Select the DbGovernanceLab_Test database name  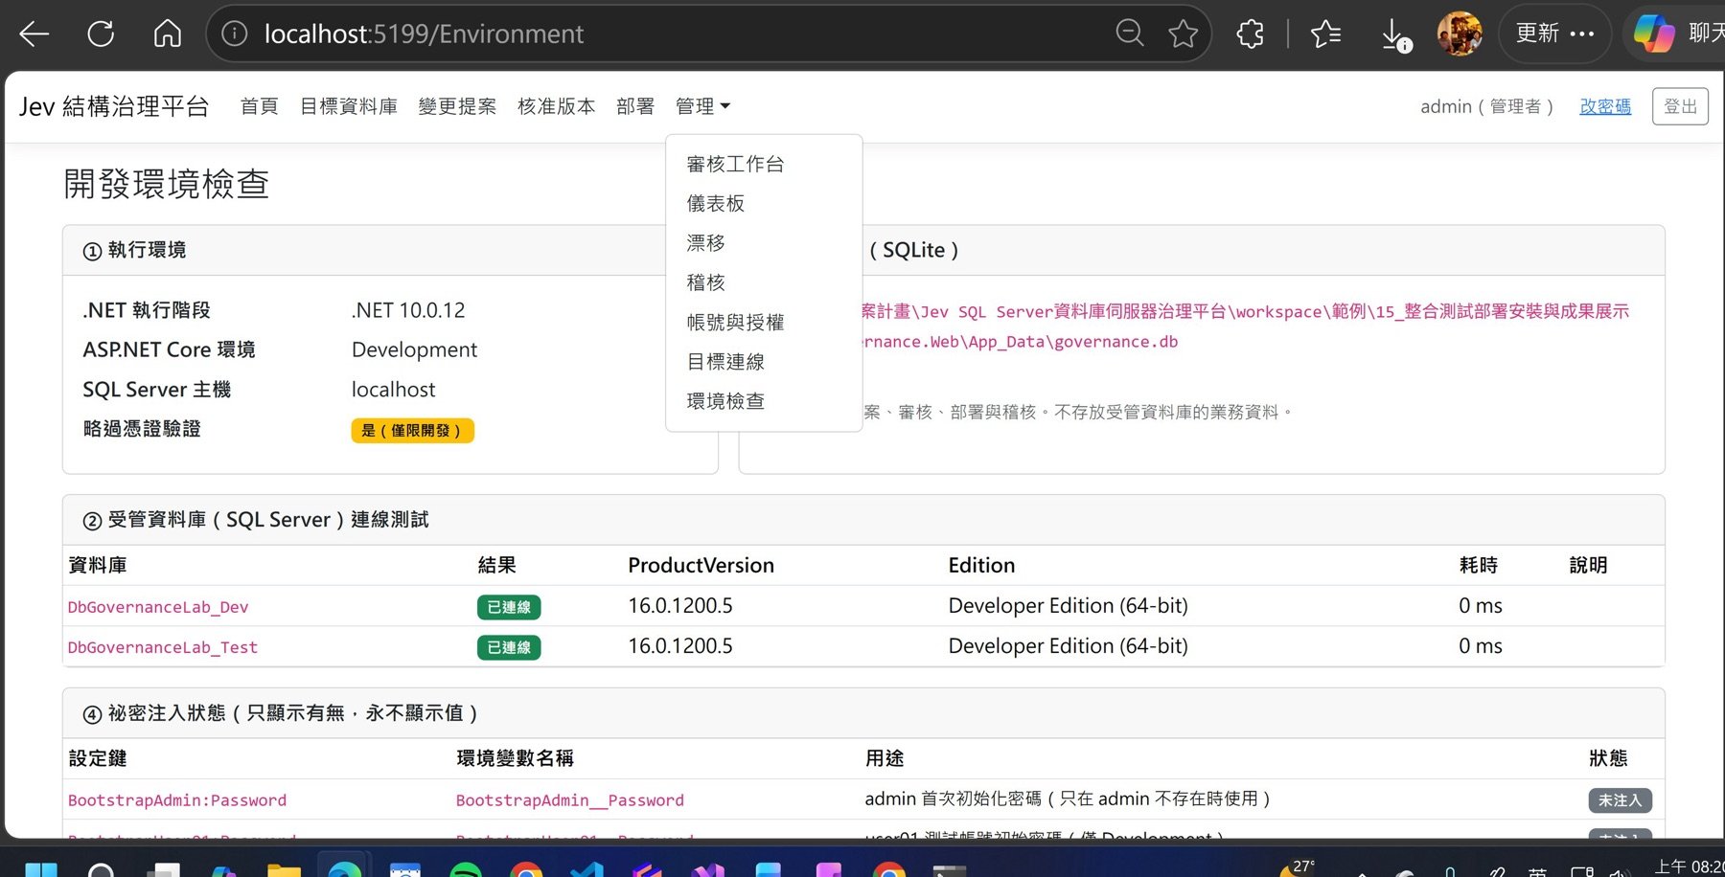pos(163,647)
